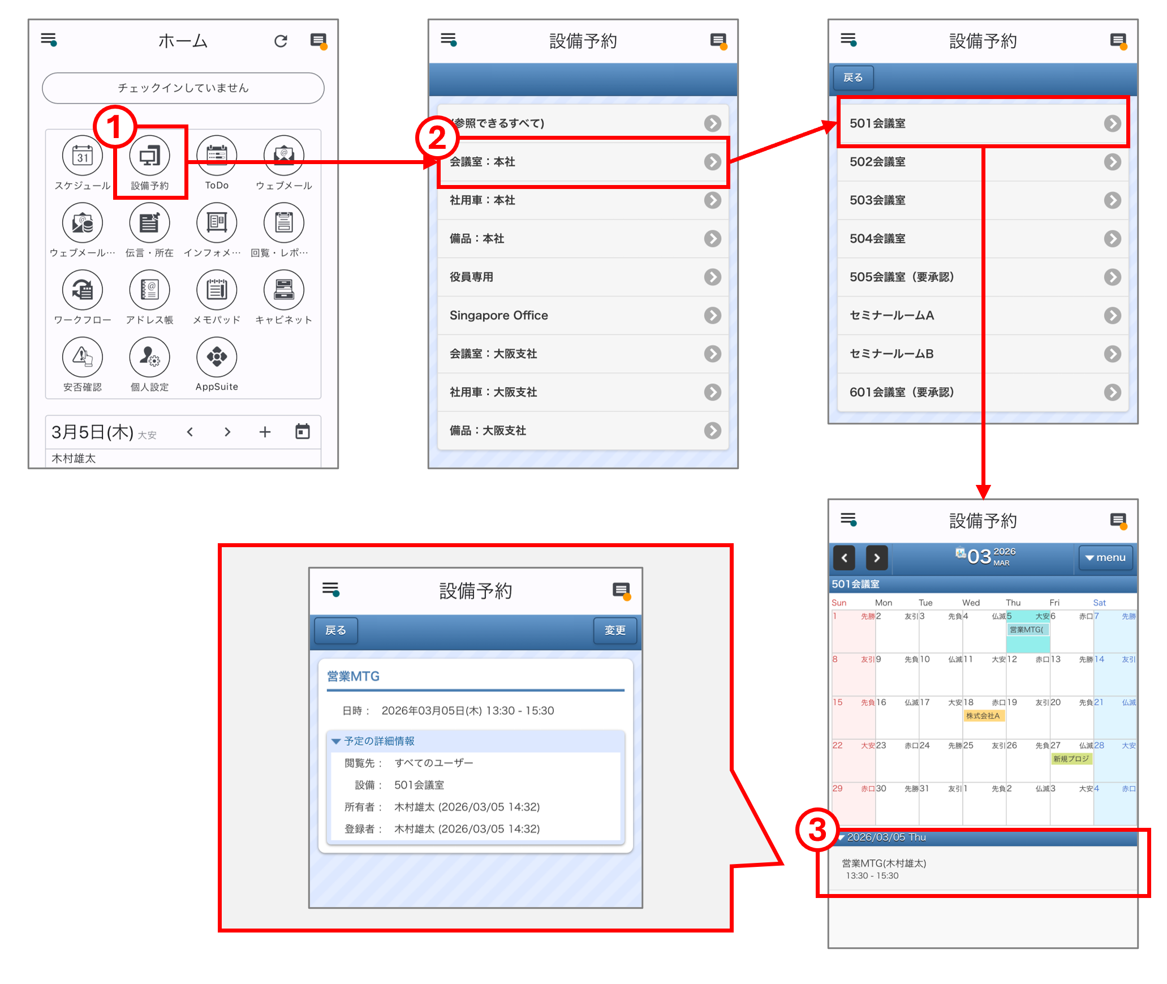The width and height of the screenshot is (1167, 984).
Task: Open the Workflow icon
Action: coord(83,290)
